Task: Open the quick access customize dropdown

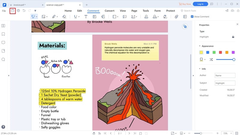Action: (35, 10)
